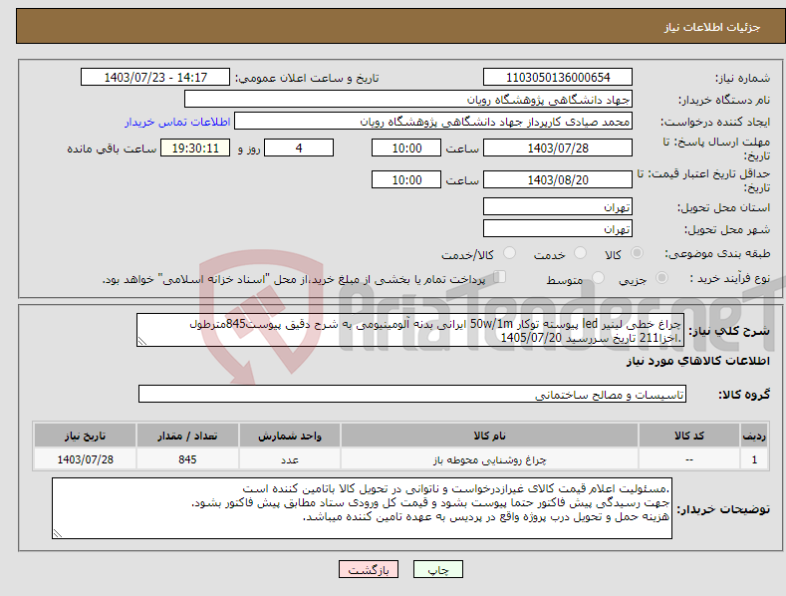Click the واحد شمارش column header

pyautogui.click(x=290, y=436)
